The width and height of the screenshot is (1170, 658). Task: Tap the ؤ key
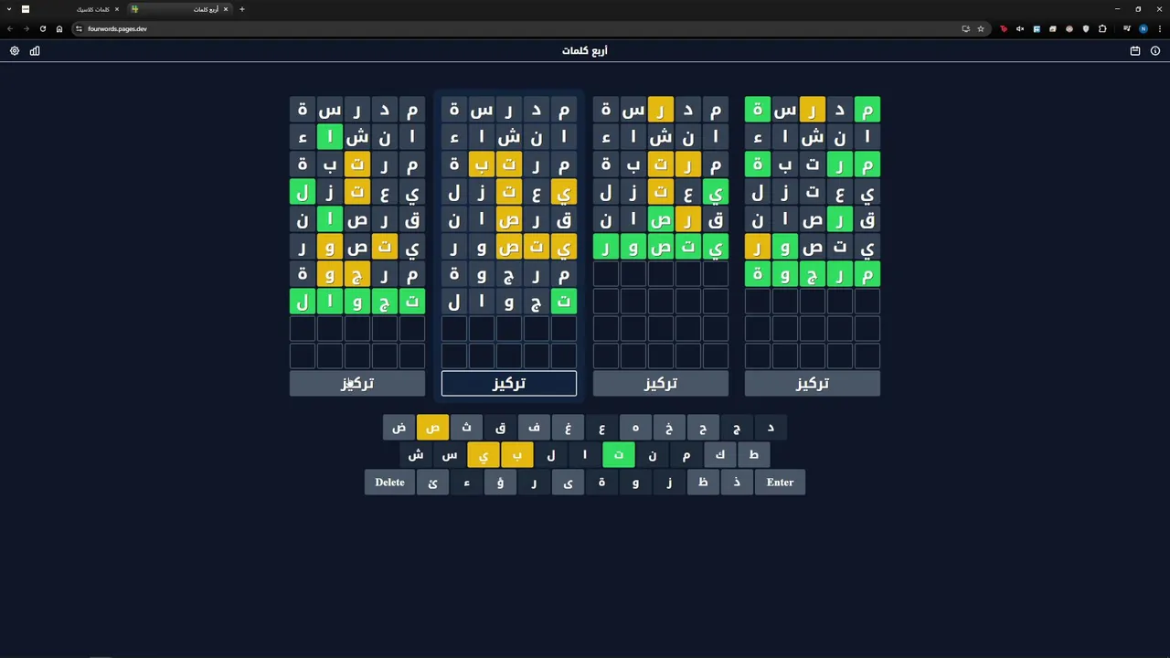tap(501, 483)
